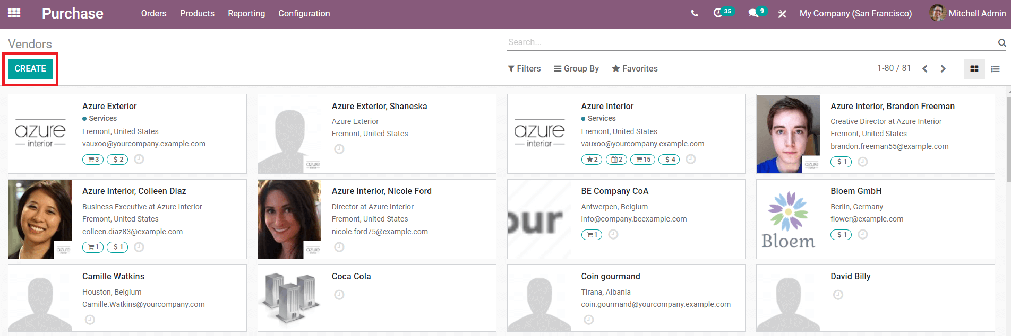Image resolution: width=1011 pixels, height=336 pixels.
Task: Open the Reporting menu
Action: coord(246,14)
